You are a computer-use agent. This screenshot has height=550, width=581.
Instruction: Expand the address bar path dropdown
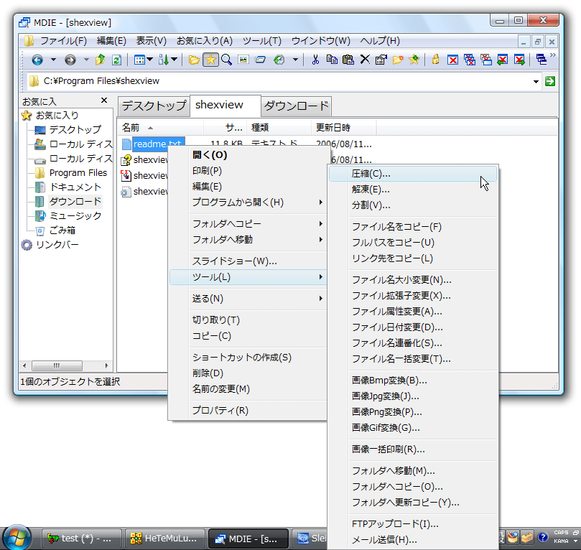tap(536, 81)
